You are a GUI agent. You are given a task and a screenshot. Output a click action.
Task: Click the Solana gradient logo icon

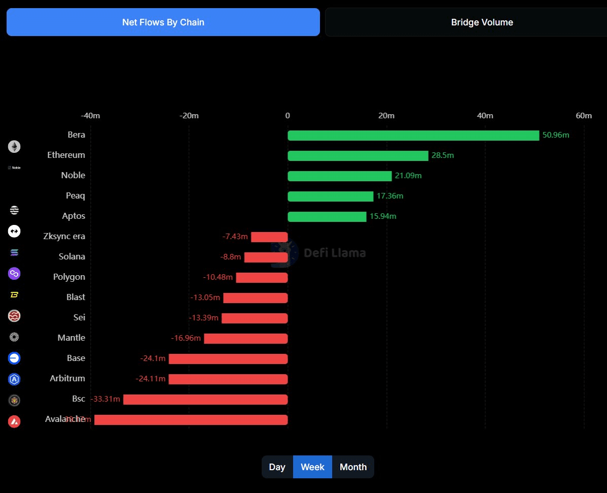coord(14,252)
